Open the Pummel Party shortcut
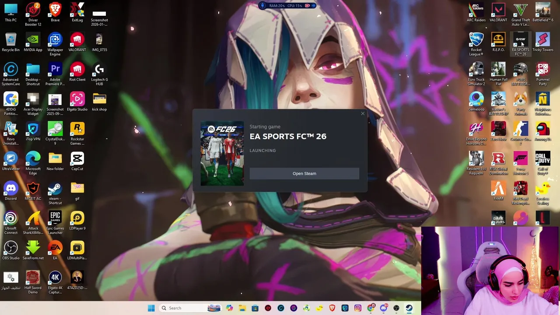560x315 pixels. click(543, 74)
